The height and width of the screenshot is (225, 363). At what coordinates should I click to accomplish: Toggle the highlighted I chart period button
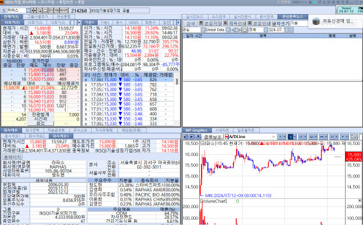tap(292, 137)
